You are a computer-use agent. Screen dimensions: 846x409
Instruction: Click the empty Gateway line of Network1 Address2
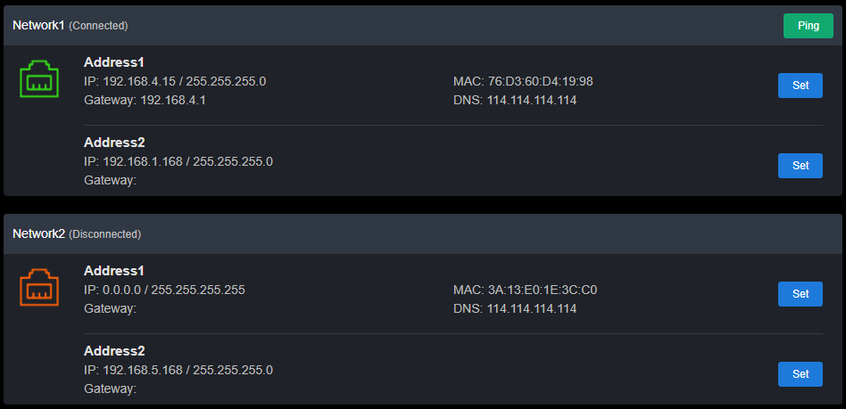click(110, 180)
